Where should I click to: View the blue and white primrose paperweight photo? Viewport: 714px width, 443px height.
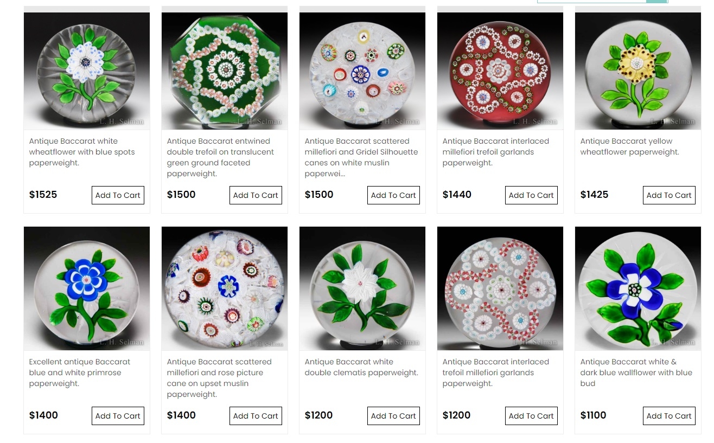(x=87, y=288)
